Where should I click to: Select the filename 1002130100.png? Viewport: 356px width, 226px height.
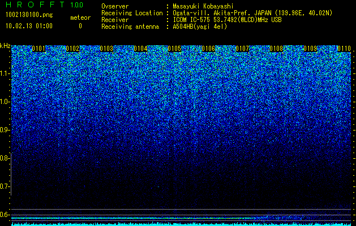point(29,15)
